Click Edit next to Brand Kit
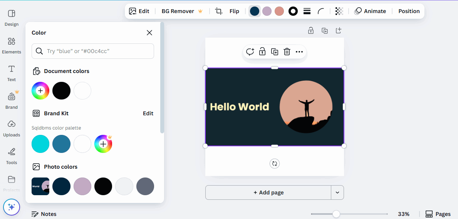The width and height of the screenshot is (458, 219). click(148, 113)
